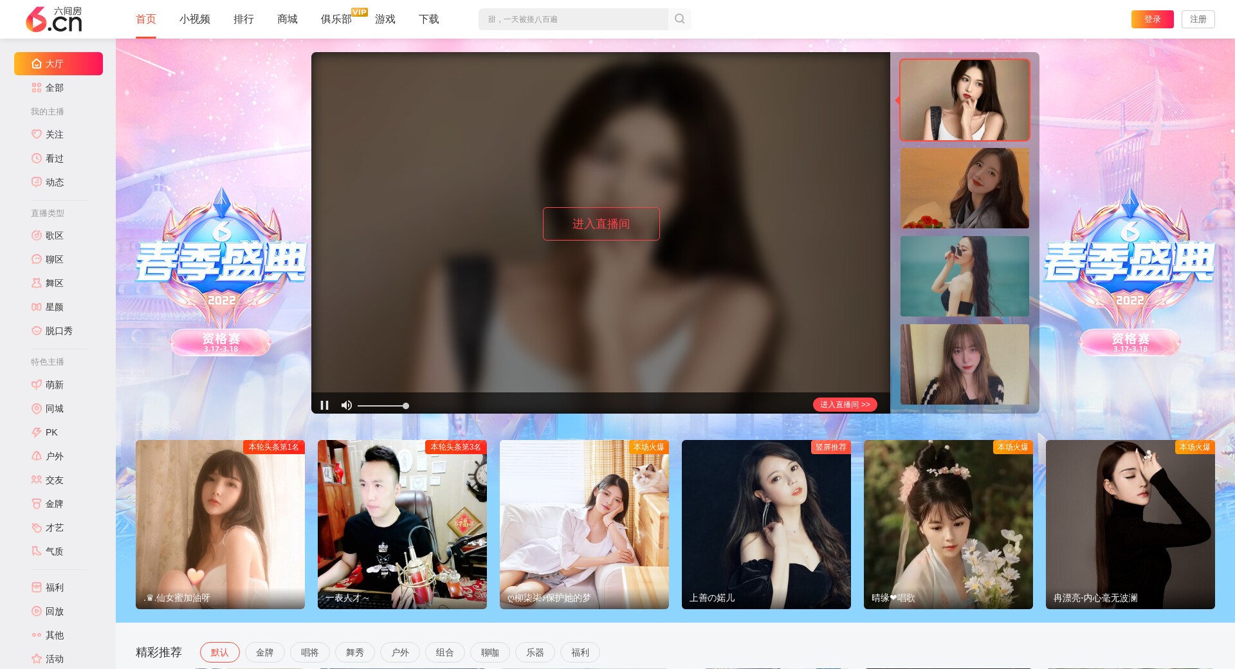Click the 登录 login button

tap(1152, 19)
